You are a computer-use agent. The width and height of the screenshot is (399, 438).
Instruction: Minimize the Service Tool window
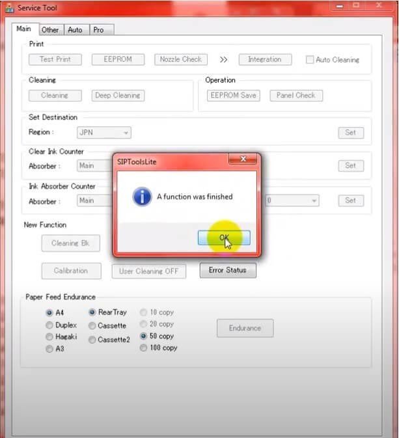tap(340, 6)
